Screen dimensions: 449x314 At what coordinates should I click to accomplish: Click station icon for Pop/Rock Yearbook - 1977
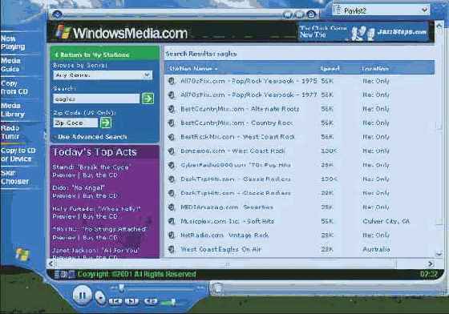pos(172,95)
